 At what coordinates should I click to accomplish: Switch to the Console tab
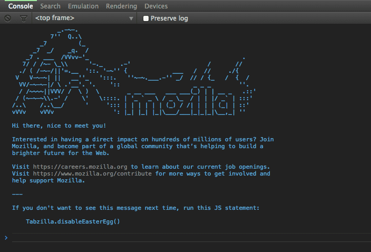coord(21,6)
